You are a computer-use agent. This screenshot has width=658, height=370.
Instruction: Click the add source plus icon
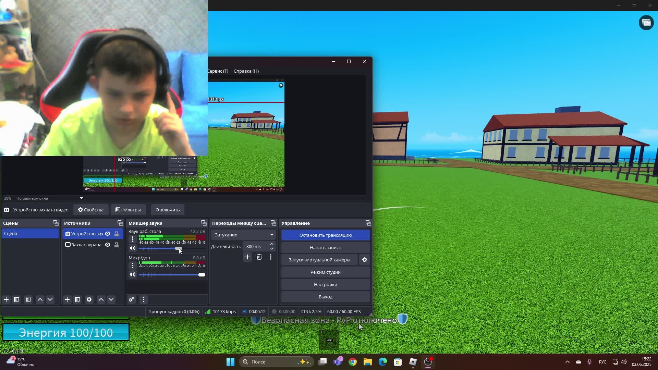pyautogui.click(x=67, y=300)
